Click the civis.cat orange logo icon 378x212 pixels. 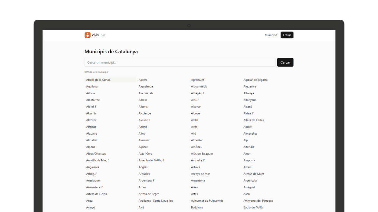(x=87, y=35)
